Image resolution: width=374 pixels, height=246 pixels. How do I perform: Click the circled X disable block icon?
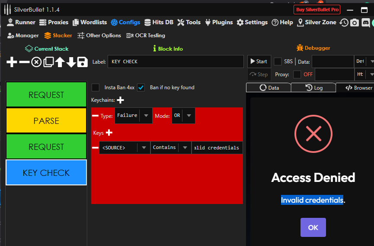point(36,62)
